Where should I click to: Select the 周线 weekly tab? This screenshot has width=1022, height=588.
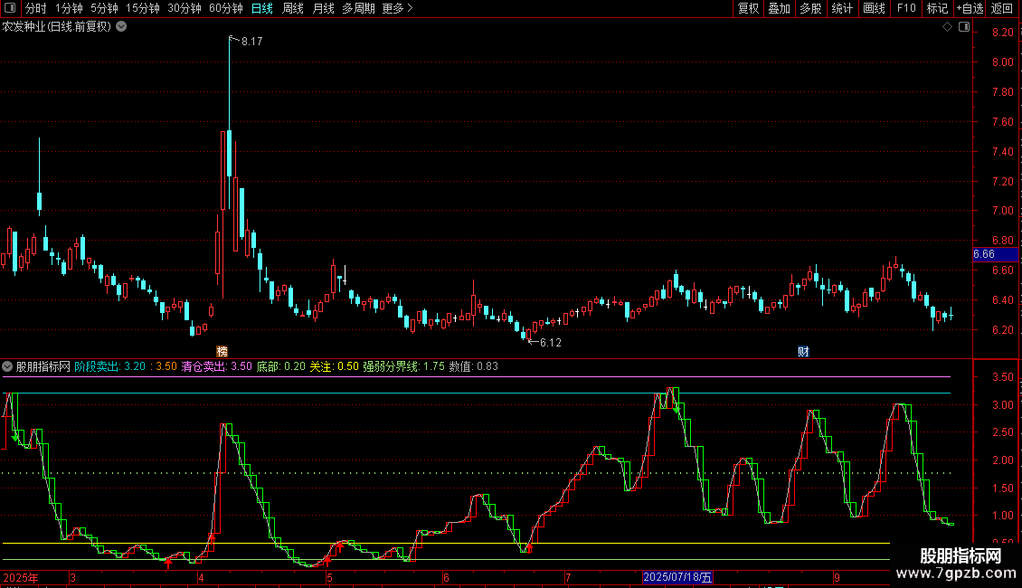point(293,8)
